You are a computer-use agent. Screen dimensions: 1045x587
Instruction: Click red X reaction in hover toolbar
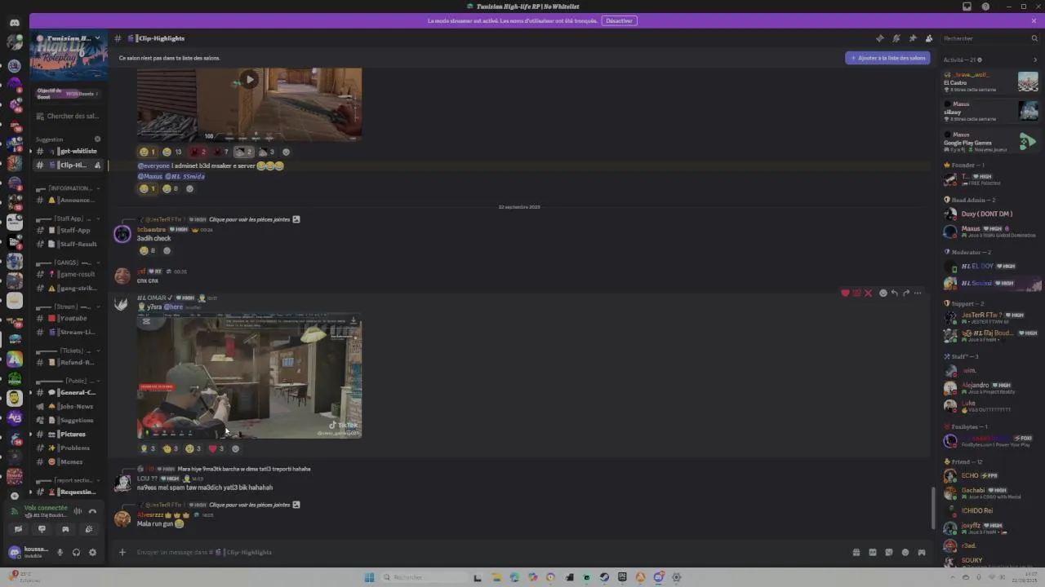[868, 293]
